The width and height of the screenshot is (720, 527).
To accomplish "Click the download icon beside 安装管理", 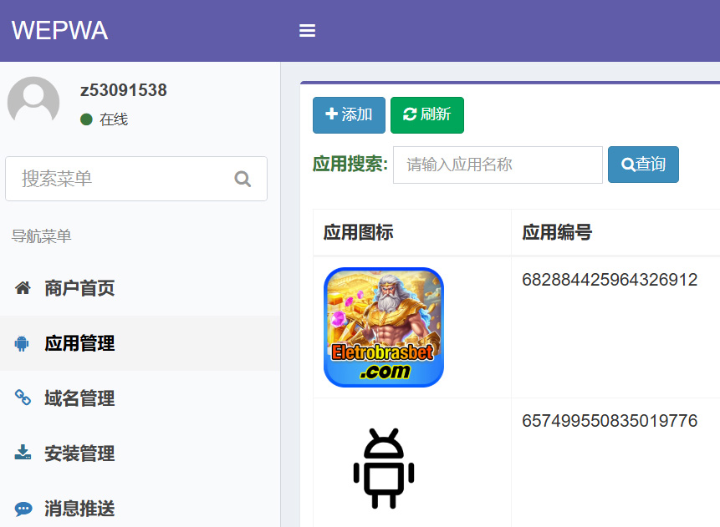I will pos(23,452).
